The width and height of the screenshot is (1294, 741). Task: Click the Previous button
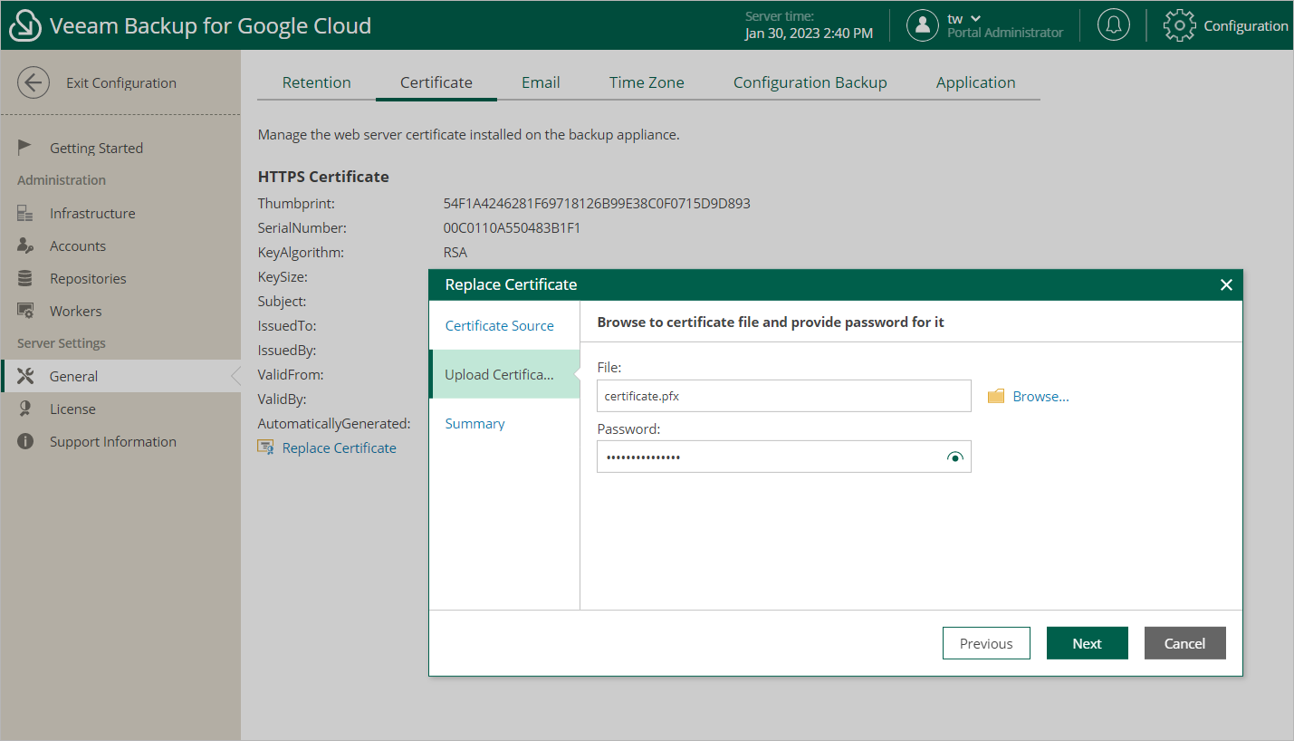coord(985,643)
